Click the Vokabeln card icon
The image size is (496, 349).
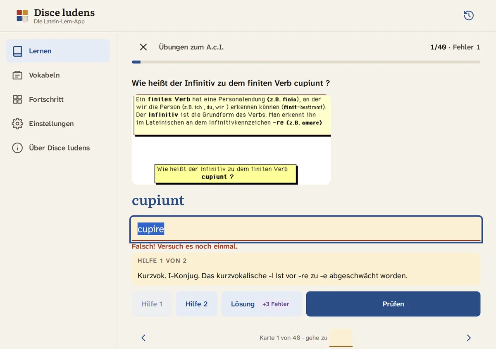coord(17,75)
